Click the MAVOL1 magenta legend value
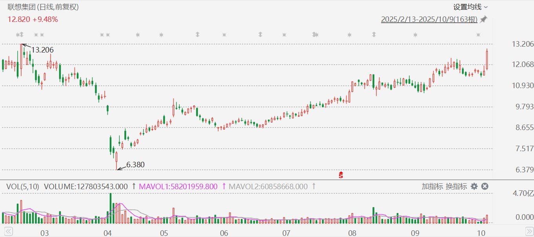 coord(178,186)
